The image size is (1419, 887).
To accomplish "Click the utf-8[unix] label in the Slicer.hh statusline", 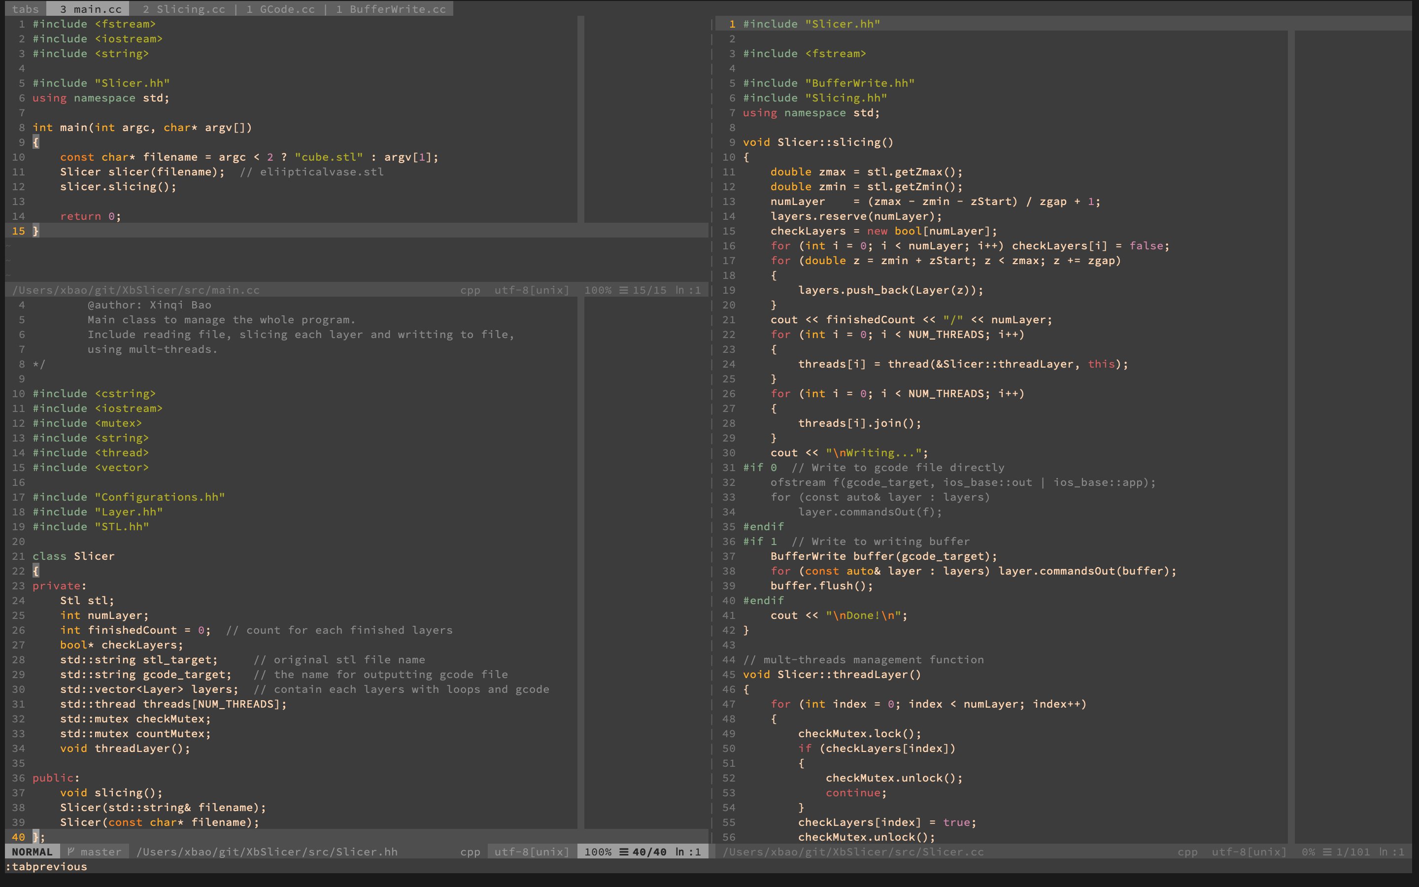I will click(531, 851).
